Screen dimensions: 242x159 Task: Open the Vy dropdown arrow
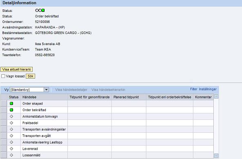click(x=46, y=90)
